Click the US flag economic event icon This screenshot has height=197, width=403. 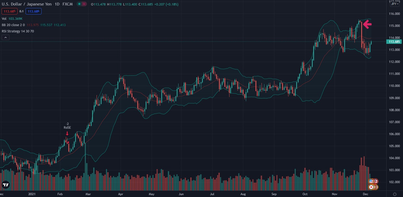(x=371, y=181)
